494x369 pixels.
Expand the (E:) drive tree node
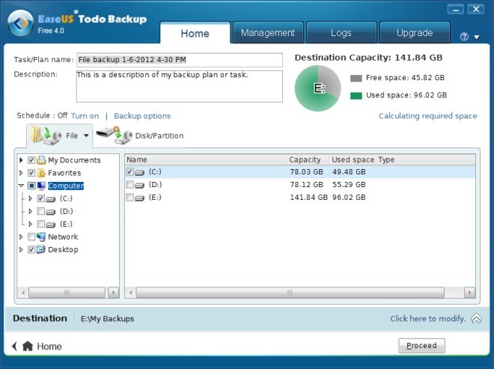tap(31, 224)
